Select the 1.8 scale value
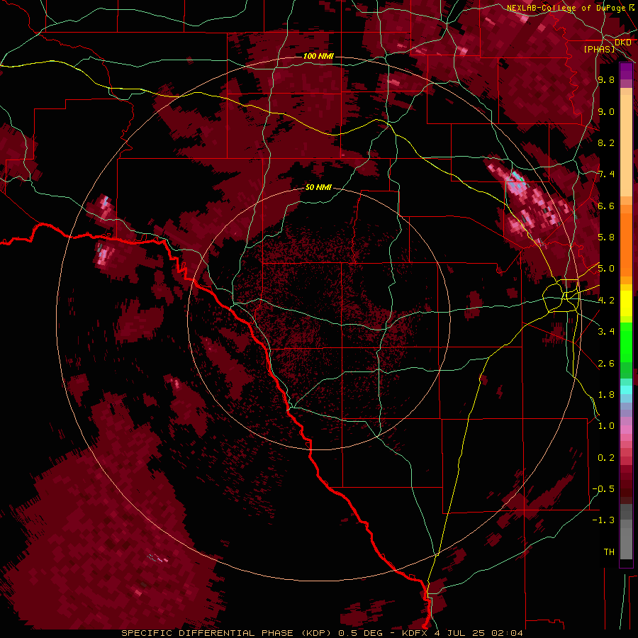This screenshot has height=638, width=638. click(x=606, y=394)
